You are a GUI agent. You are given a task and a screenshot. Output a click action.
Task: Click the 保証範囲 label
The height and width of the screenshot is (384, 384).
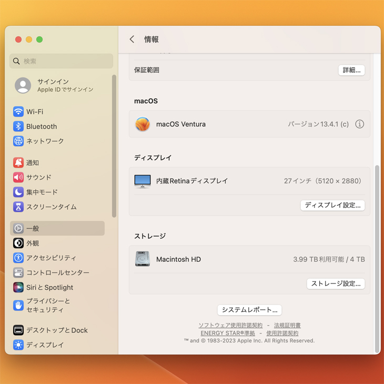146,70
